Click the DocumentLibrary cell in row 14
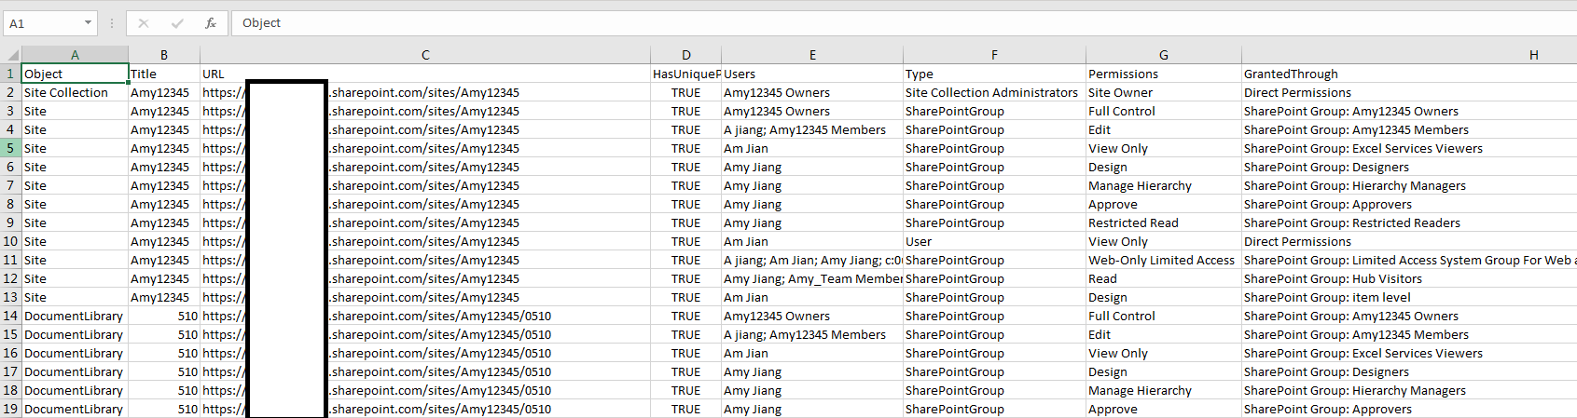1577x418 pixels. coord(75,316)
